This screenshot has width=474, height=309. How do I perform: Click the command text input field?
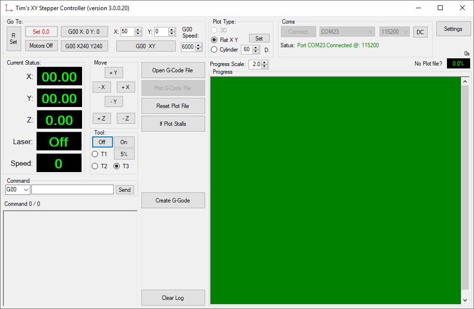[72, 189]
